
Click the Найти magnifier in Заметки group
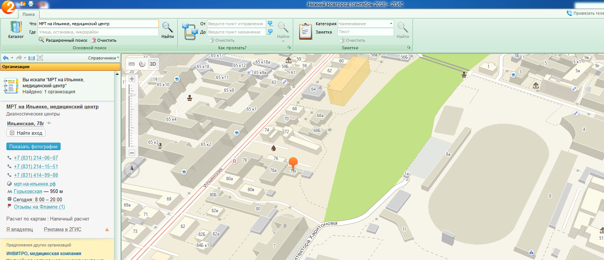tap(403, 30)
